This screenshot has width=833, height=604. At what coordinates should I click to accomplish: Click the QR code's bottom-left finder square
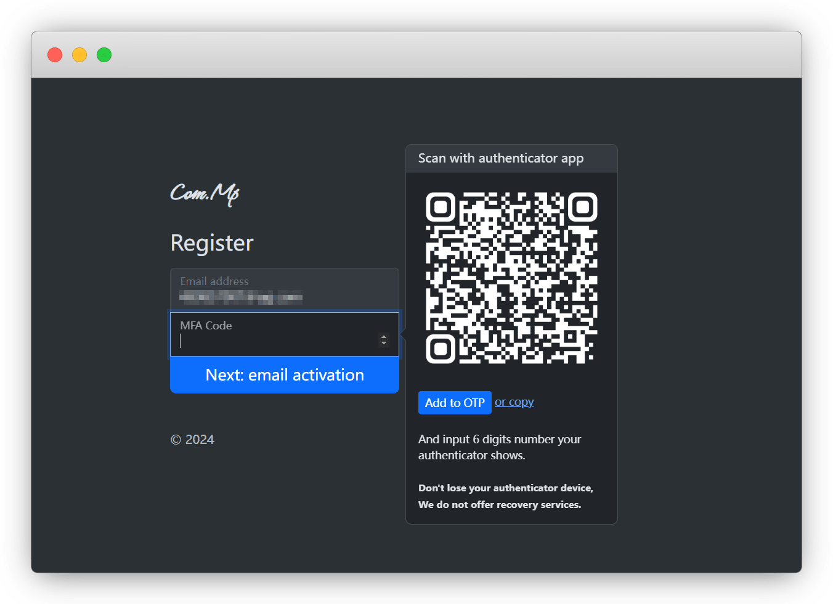(x=441, y=349)
